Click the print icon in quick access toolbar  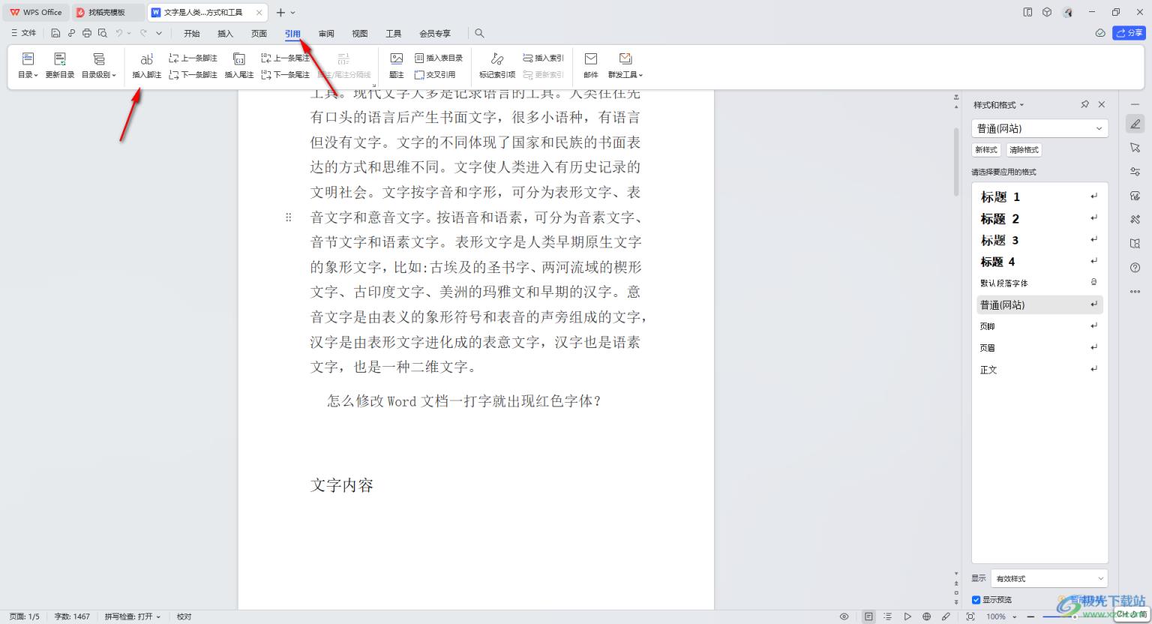[x=87, y=33]
